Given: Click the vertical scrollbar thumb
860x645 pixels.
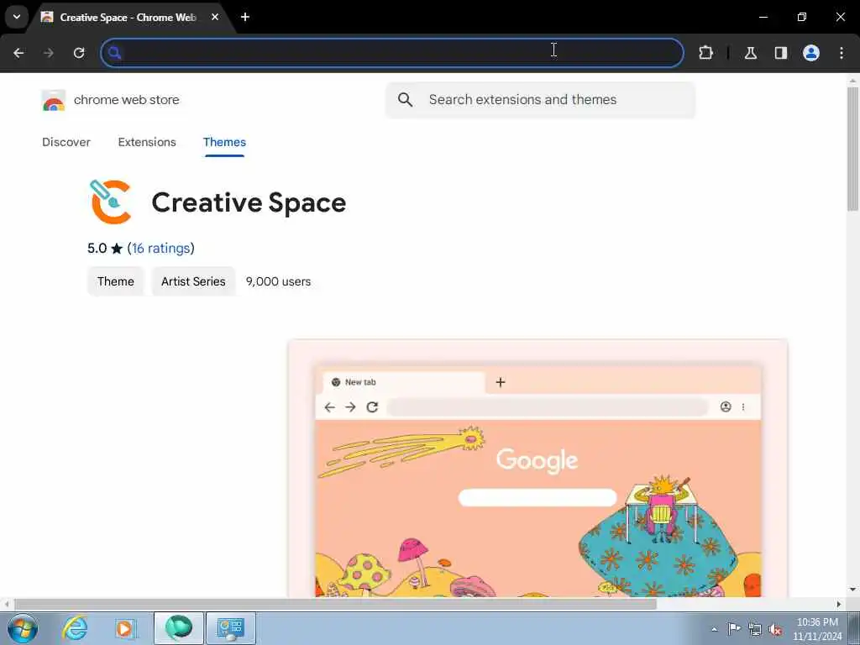Looking at the screenshot, I should pyautogui.click(x=852, y=148).
